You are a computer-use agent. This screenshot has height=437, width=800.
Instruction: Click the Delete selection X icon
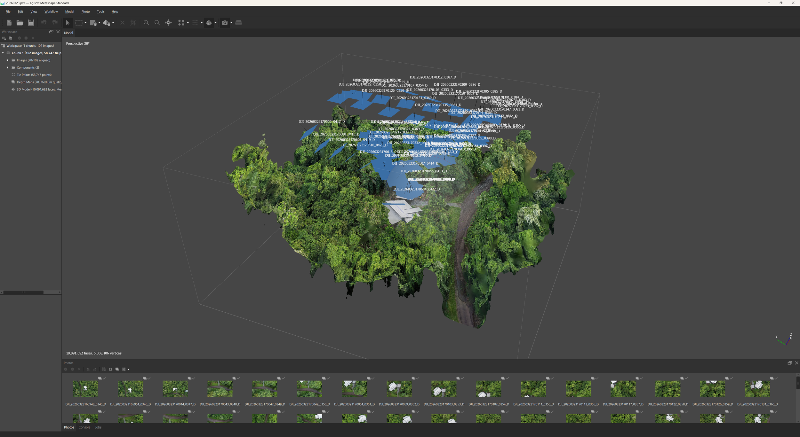(x=122, y=23)
